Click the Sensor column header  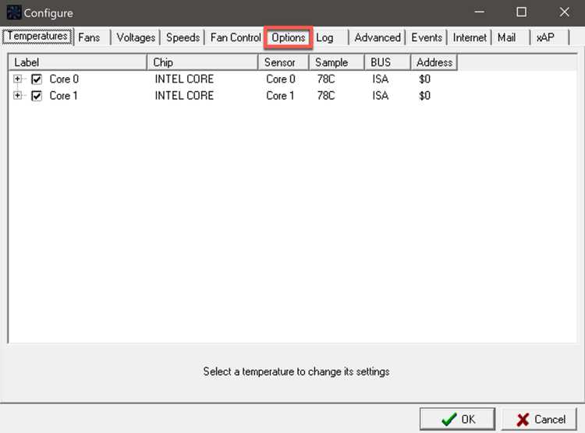(x=284, y=62)
